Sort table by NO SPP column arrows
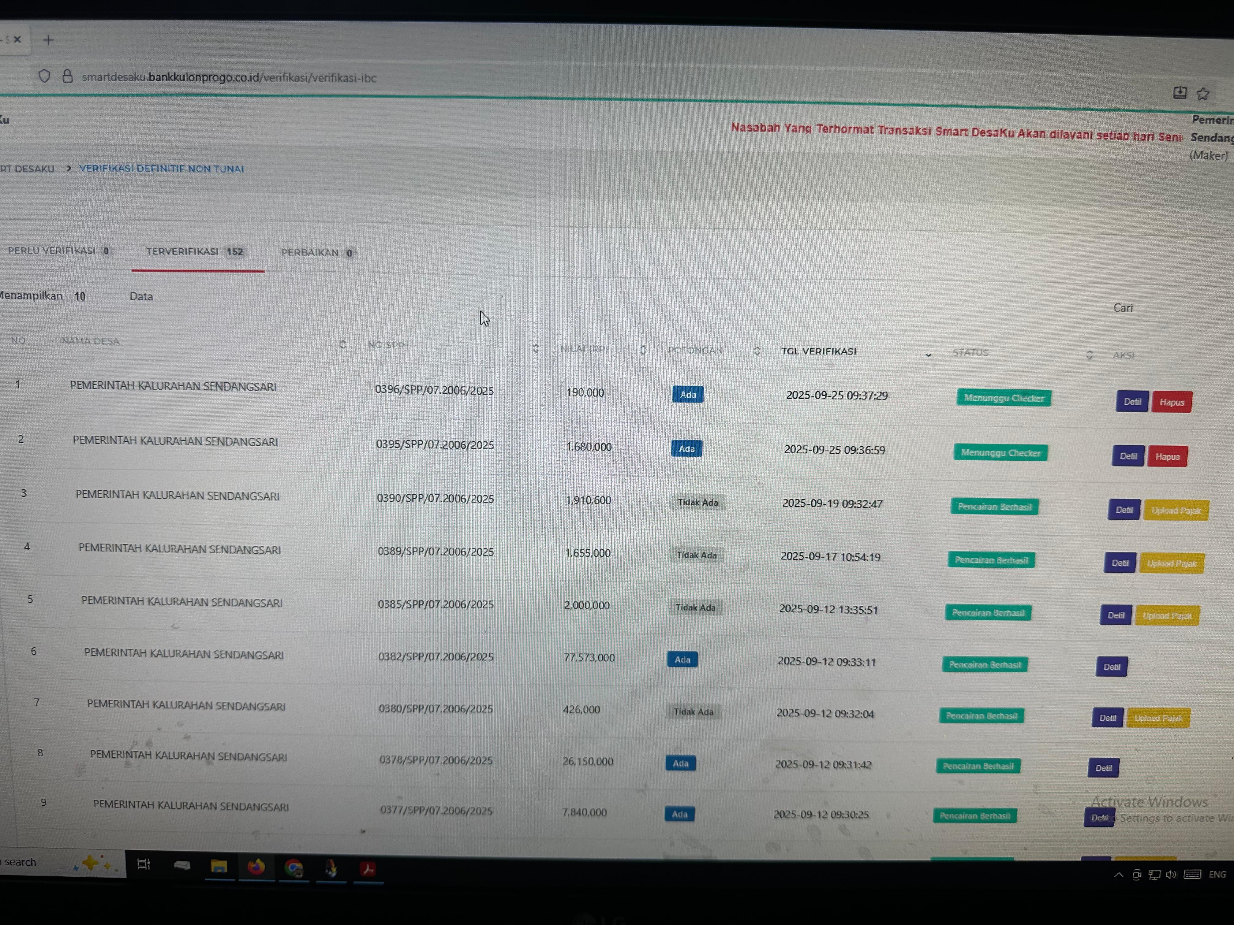 coord(536,348)
